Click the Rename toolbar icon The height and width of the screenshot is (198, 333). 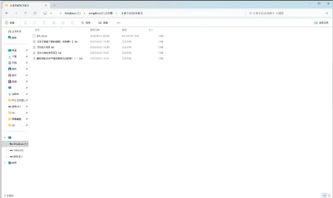point(54,23)
